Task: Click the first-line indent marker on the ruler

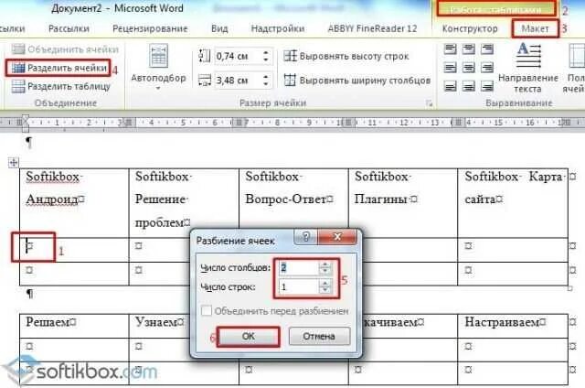Action: 26,119
